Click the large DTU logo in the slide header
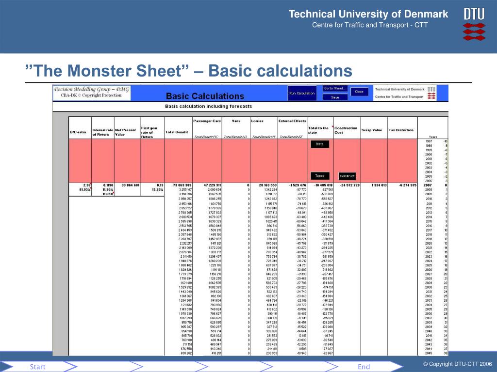497x372 pixels. click(474, 24)
